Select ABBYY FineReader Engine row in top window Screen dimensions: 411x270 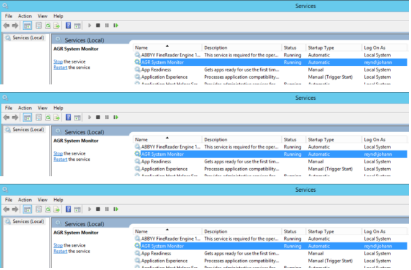tap(270, 55)
